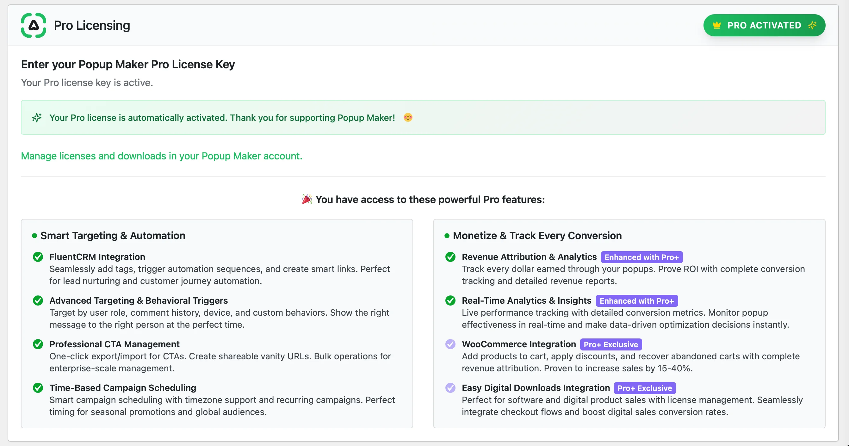Click the Real-Time Analytics & Insights title
Image resolution: width=849 pixels, height=446 pixels.
pyautogui.click(x=526, y=300)
